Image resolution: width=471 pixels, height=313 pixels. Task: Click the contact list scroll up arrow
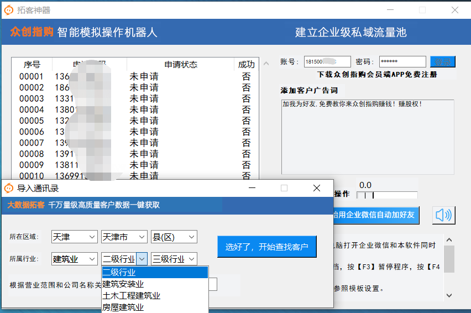[x=266, y=64]
